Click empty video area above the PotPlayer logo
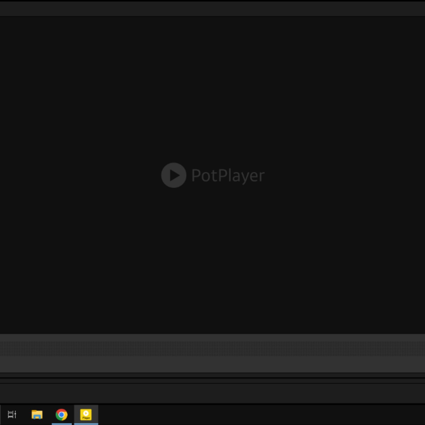Viewport: 425px width, 425px height. pos(212,91)
